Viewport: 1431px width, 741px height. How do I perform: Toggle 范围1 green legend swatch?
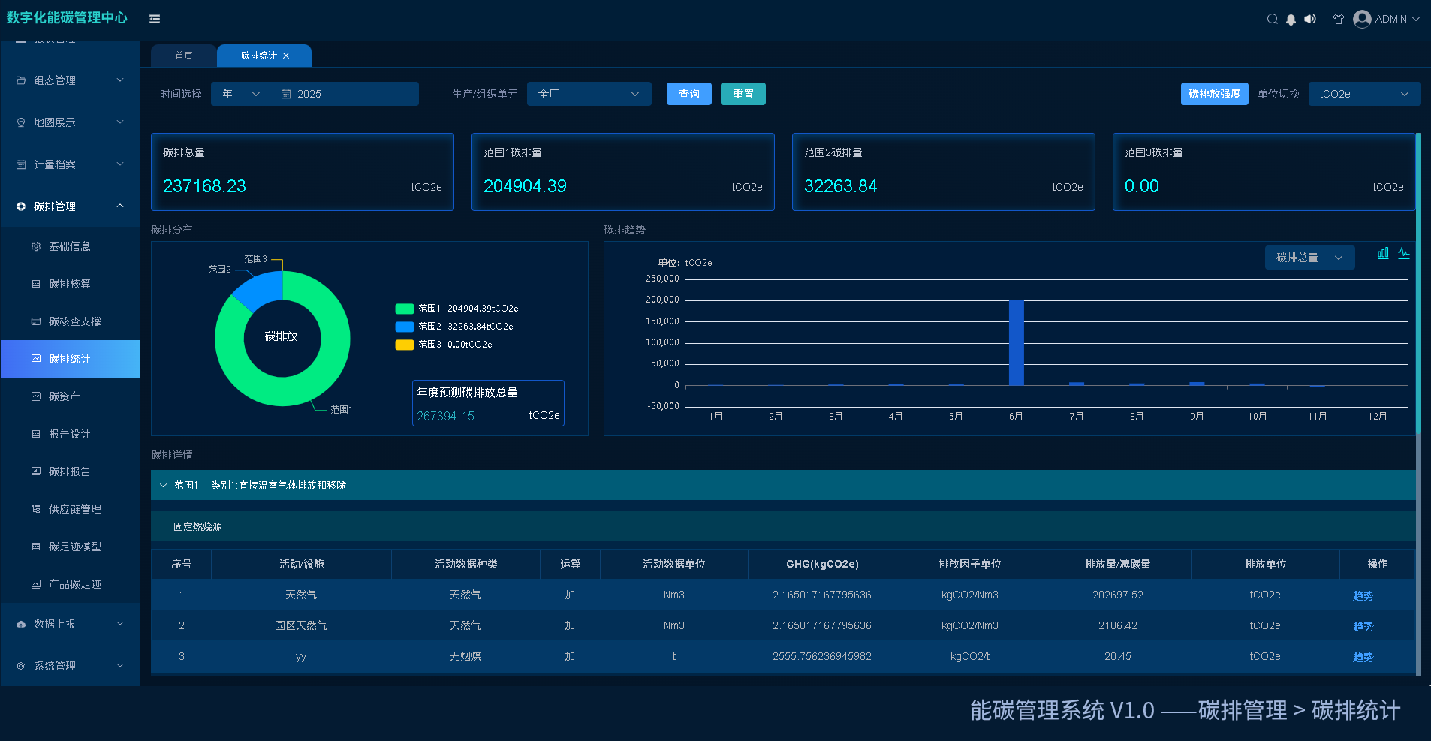tap(405, 309)
